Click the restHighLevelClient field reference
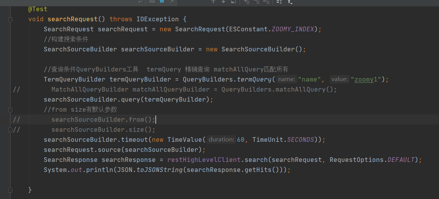Screen dimensions: 439x199 pyautogui.click(x=204, y=160)
